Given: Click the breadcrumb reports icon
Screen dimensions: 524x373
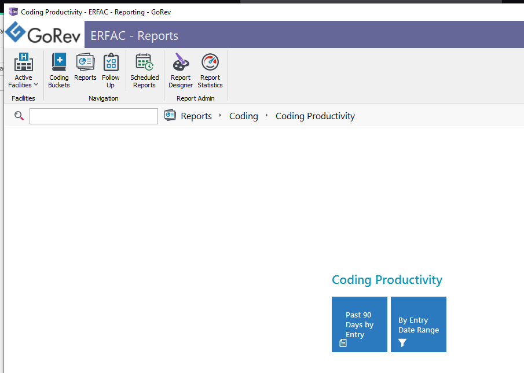Looking at the screenshot, I should click(x=170, y=115).
